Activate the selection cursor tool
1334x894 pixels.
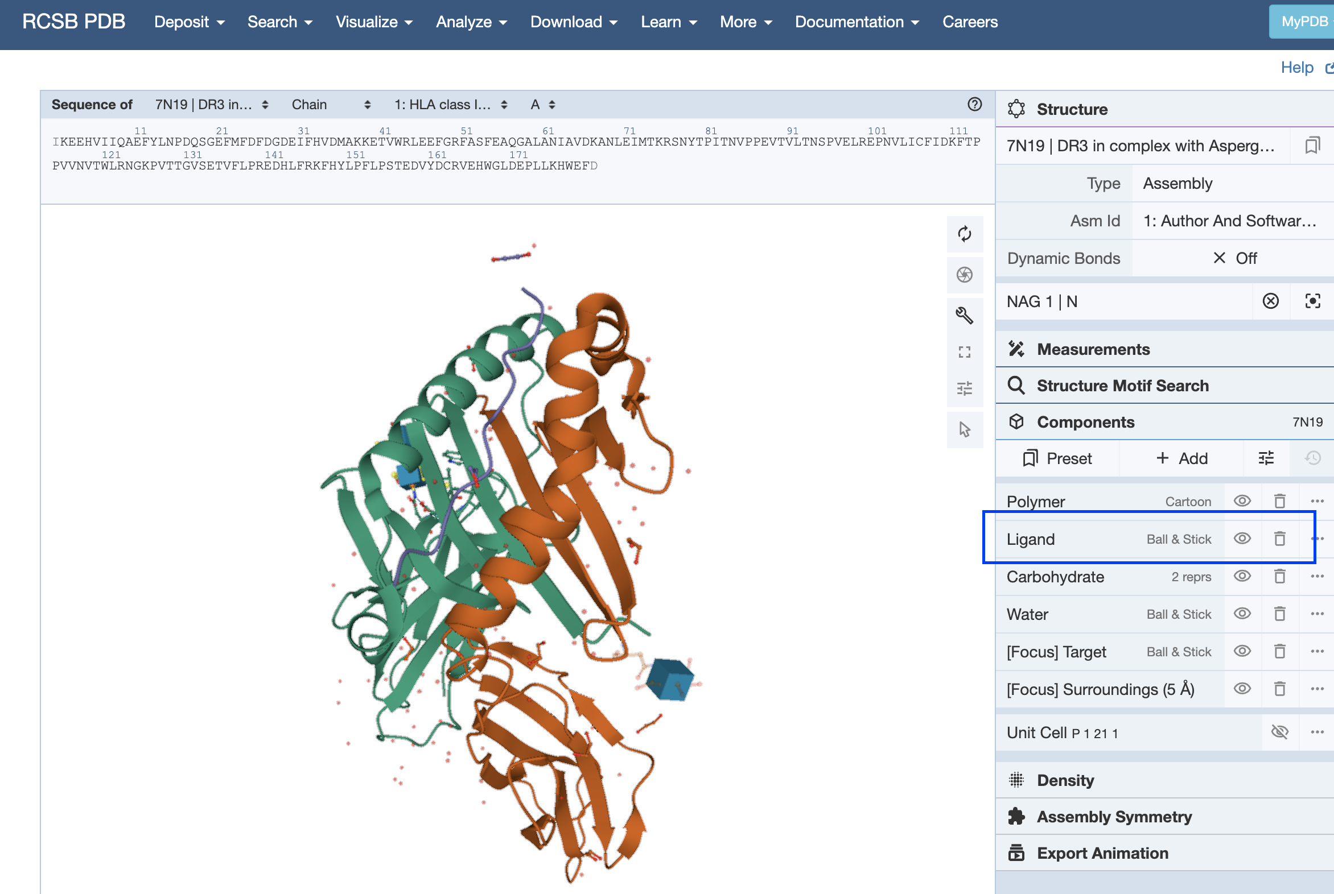click(x=964, y=429)
